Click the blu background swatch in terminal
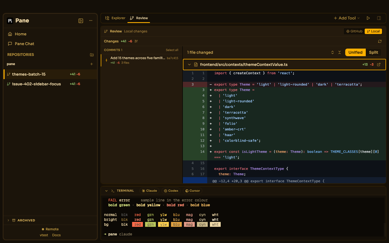This screenshot has height=243, width=389. point(176,225)
